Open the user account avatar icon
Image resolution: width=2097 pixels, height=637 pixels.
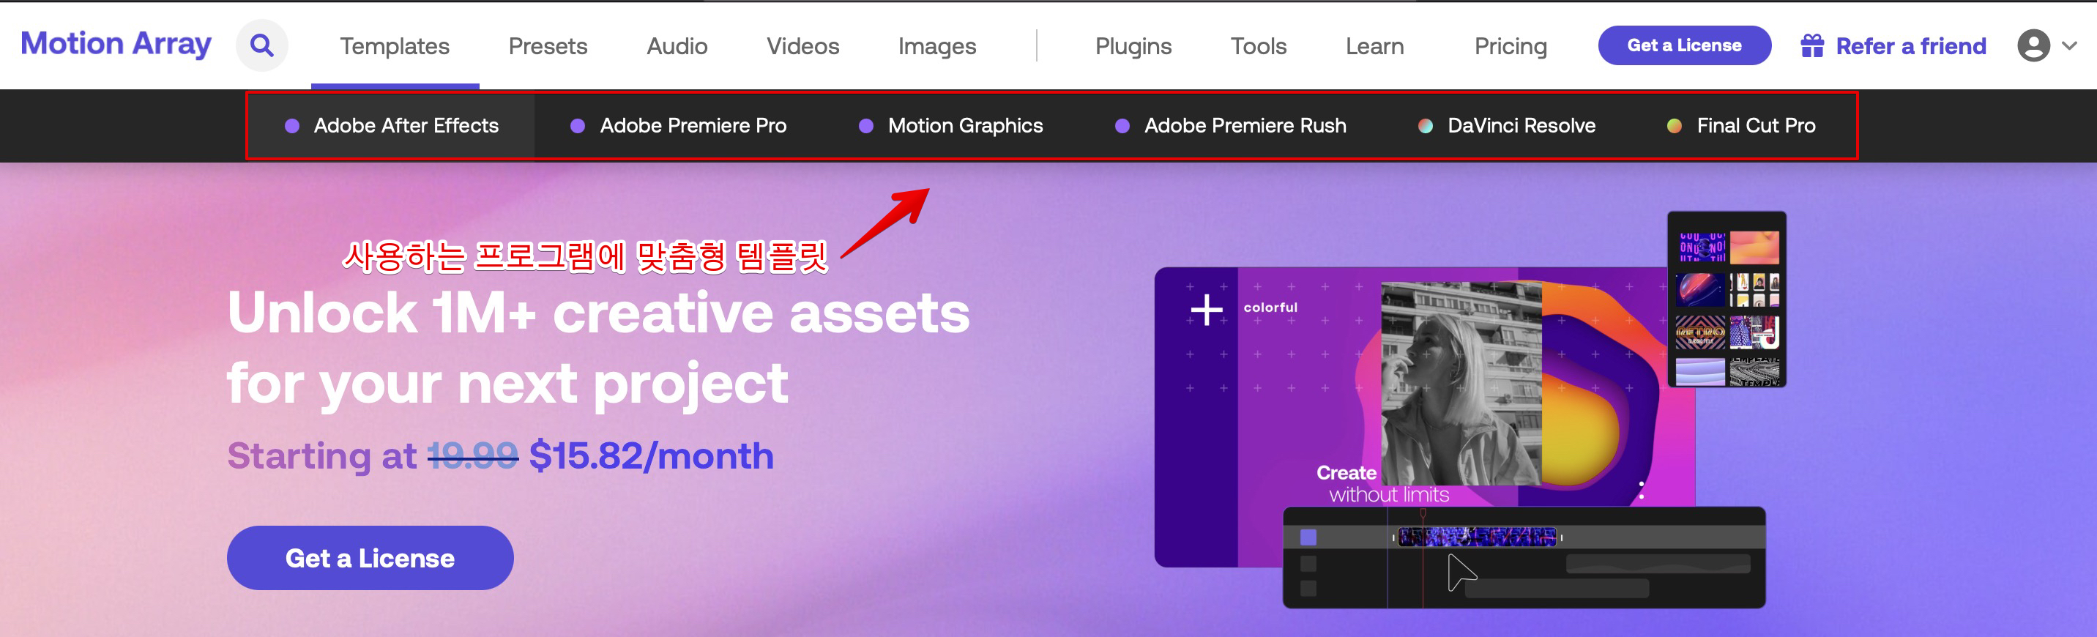click(2033, 45)
